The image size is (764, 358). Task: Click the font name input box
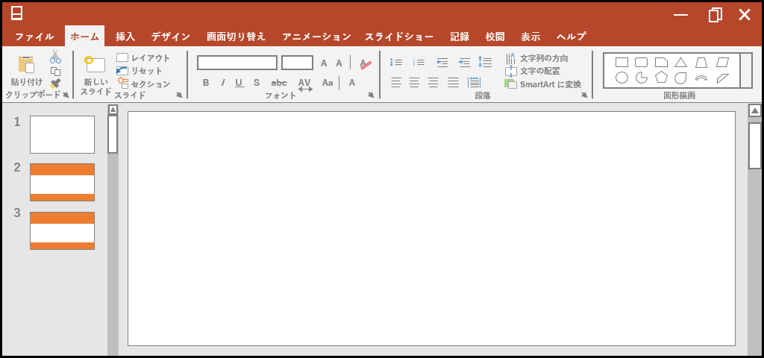point(237,63)
